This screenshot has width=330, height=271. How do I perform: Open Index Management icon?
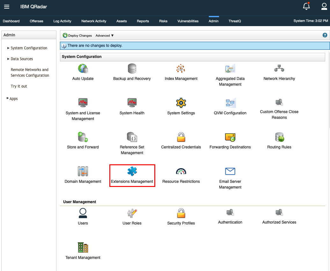tap(181, 68)
